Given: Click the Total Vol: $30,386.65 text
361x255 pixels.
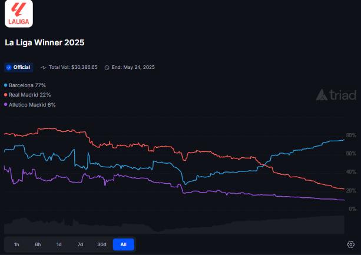Looking at the screenshot, I should pos(73,68).
